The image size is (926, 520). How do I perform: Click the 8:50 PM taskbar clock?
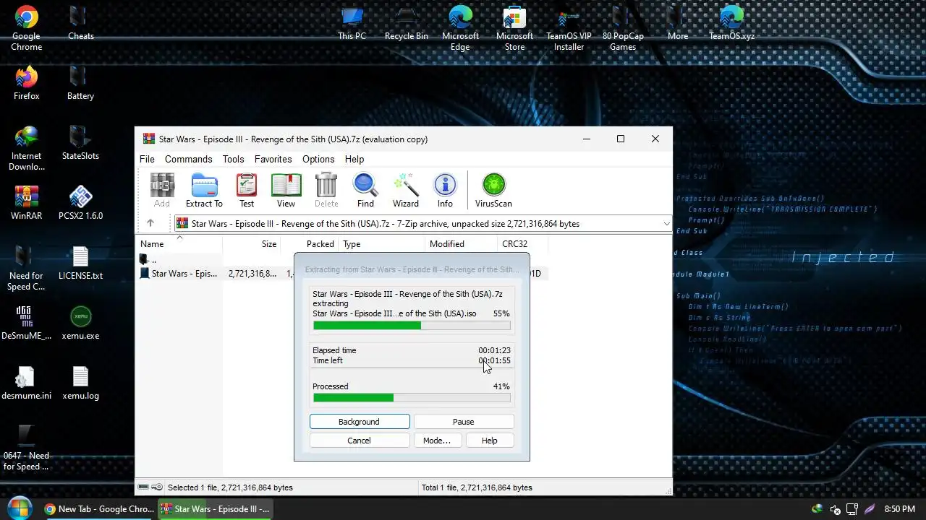[x=900, y=509]
